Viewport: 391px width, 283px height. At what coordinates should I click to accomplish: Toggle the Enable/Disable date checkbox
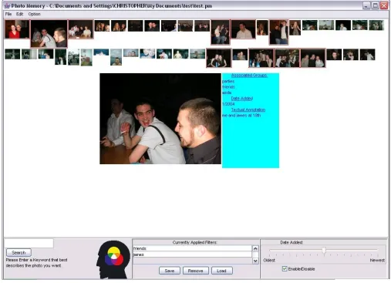[285, 269]
